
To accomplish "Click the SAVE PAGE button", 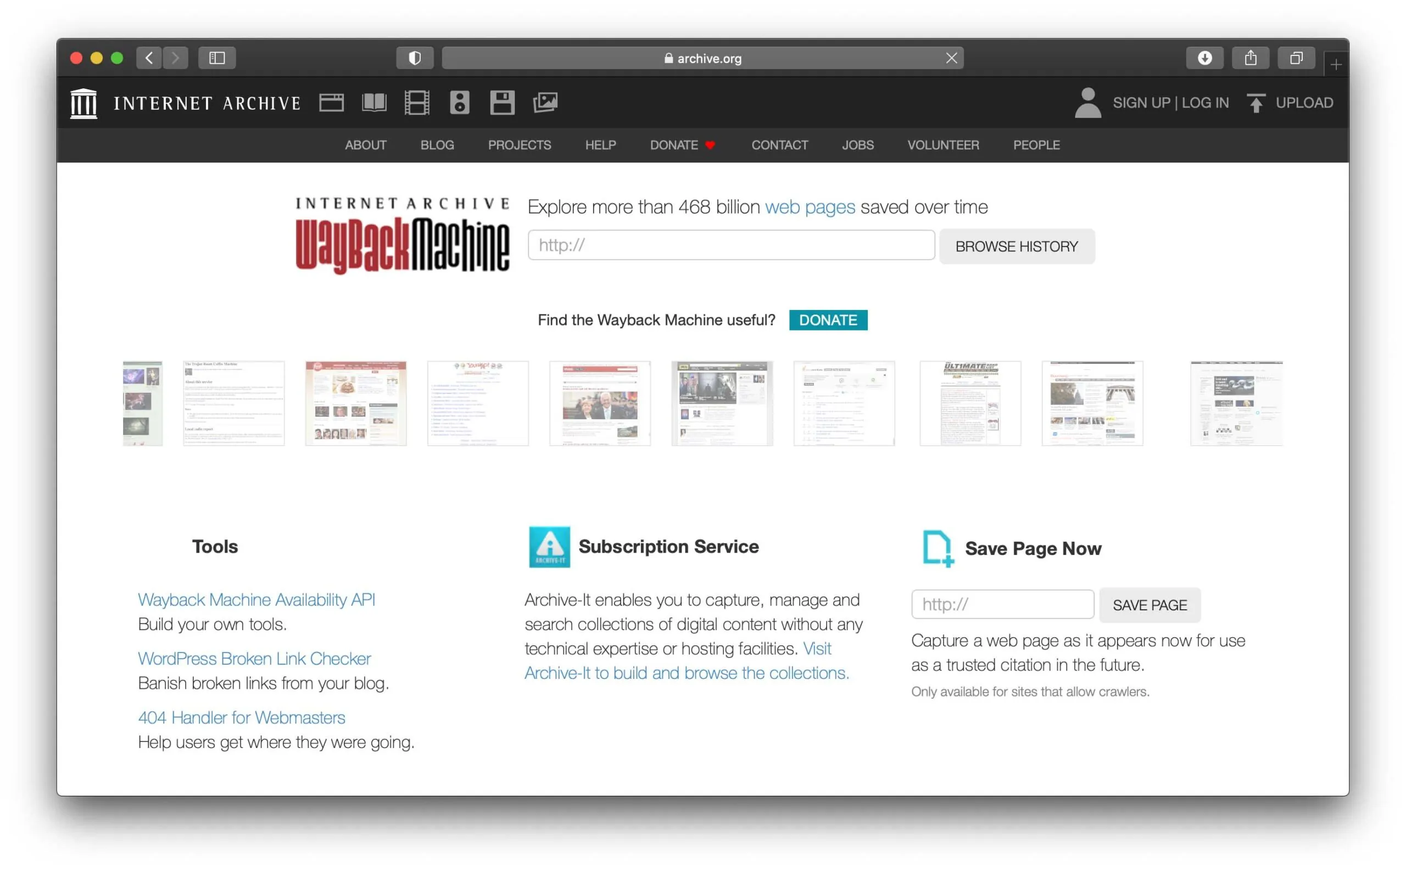I will pos(1149,605).
